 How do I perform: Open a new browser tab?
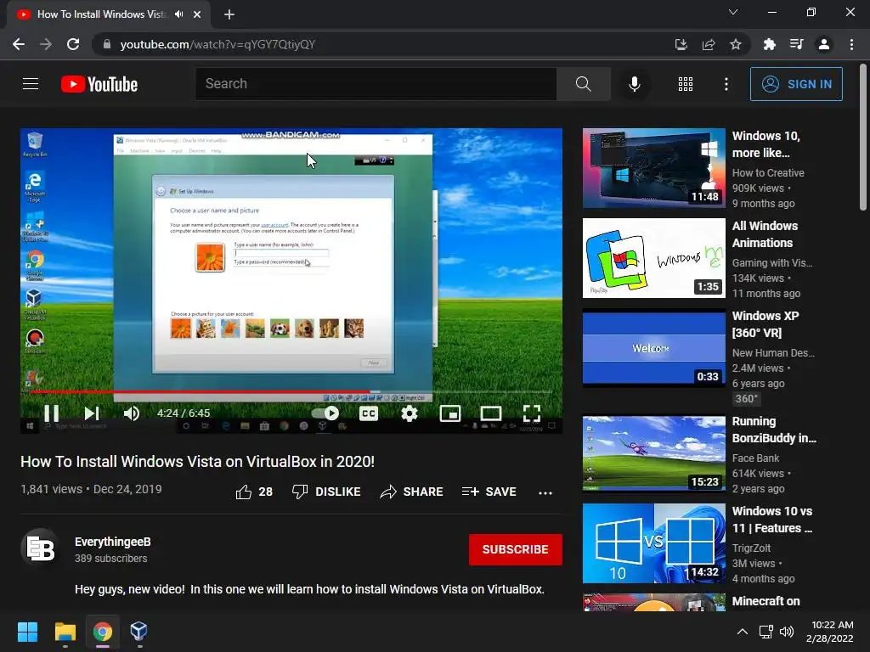229,15
